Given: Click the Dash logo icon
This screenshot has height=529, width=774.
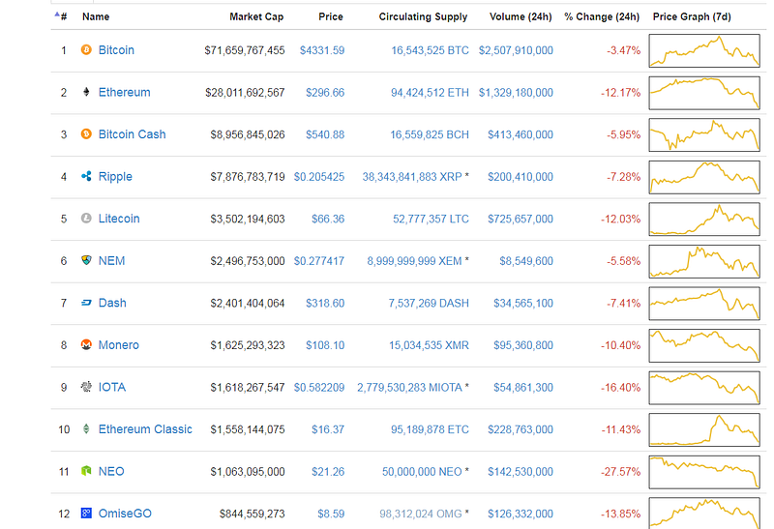Looking at the screenshot, I should coord(86,303).
